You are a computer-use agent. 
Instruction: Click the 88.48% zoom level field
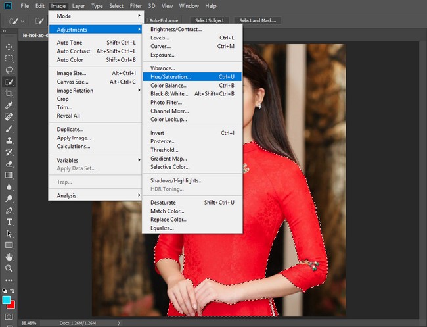[x=29, y=323]
